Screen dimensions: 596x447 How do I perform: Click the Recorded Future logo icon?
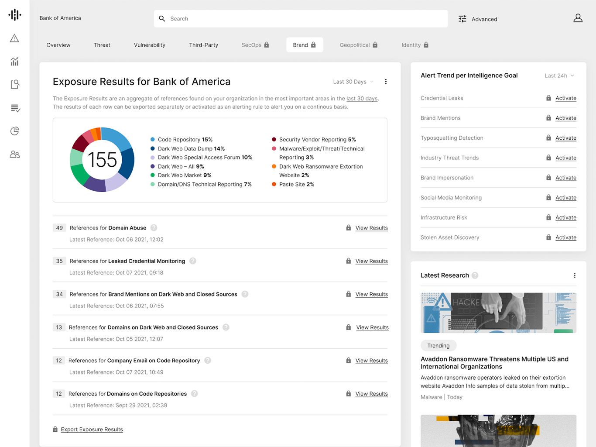15,15
